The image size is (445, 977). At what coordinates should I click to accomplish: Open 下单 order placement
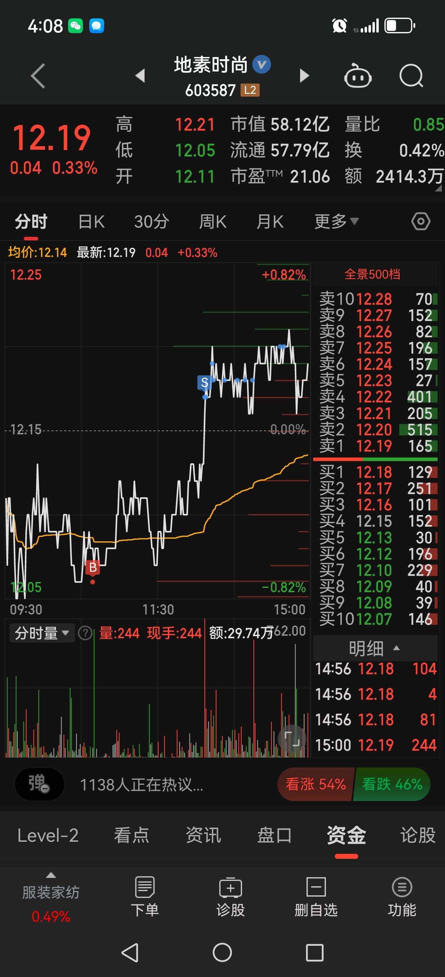[145, 897]
